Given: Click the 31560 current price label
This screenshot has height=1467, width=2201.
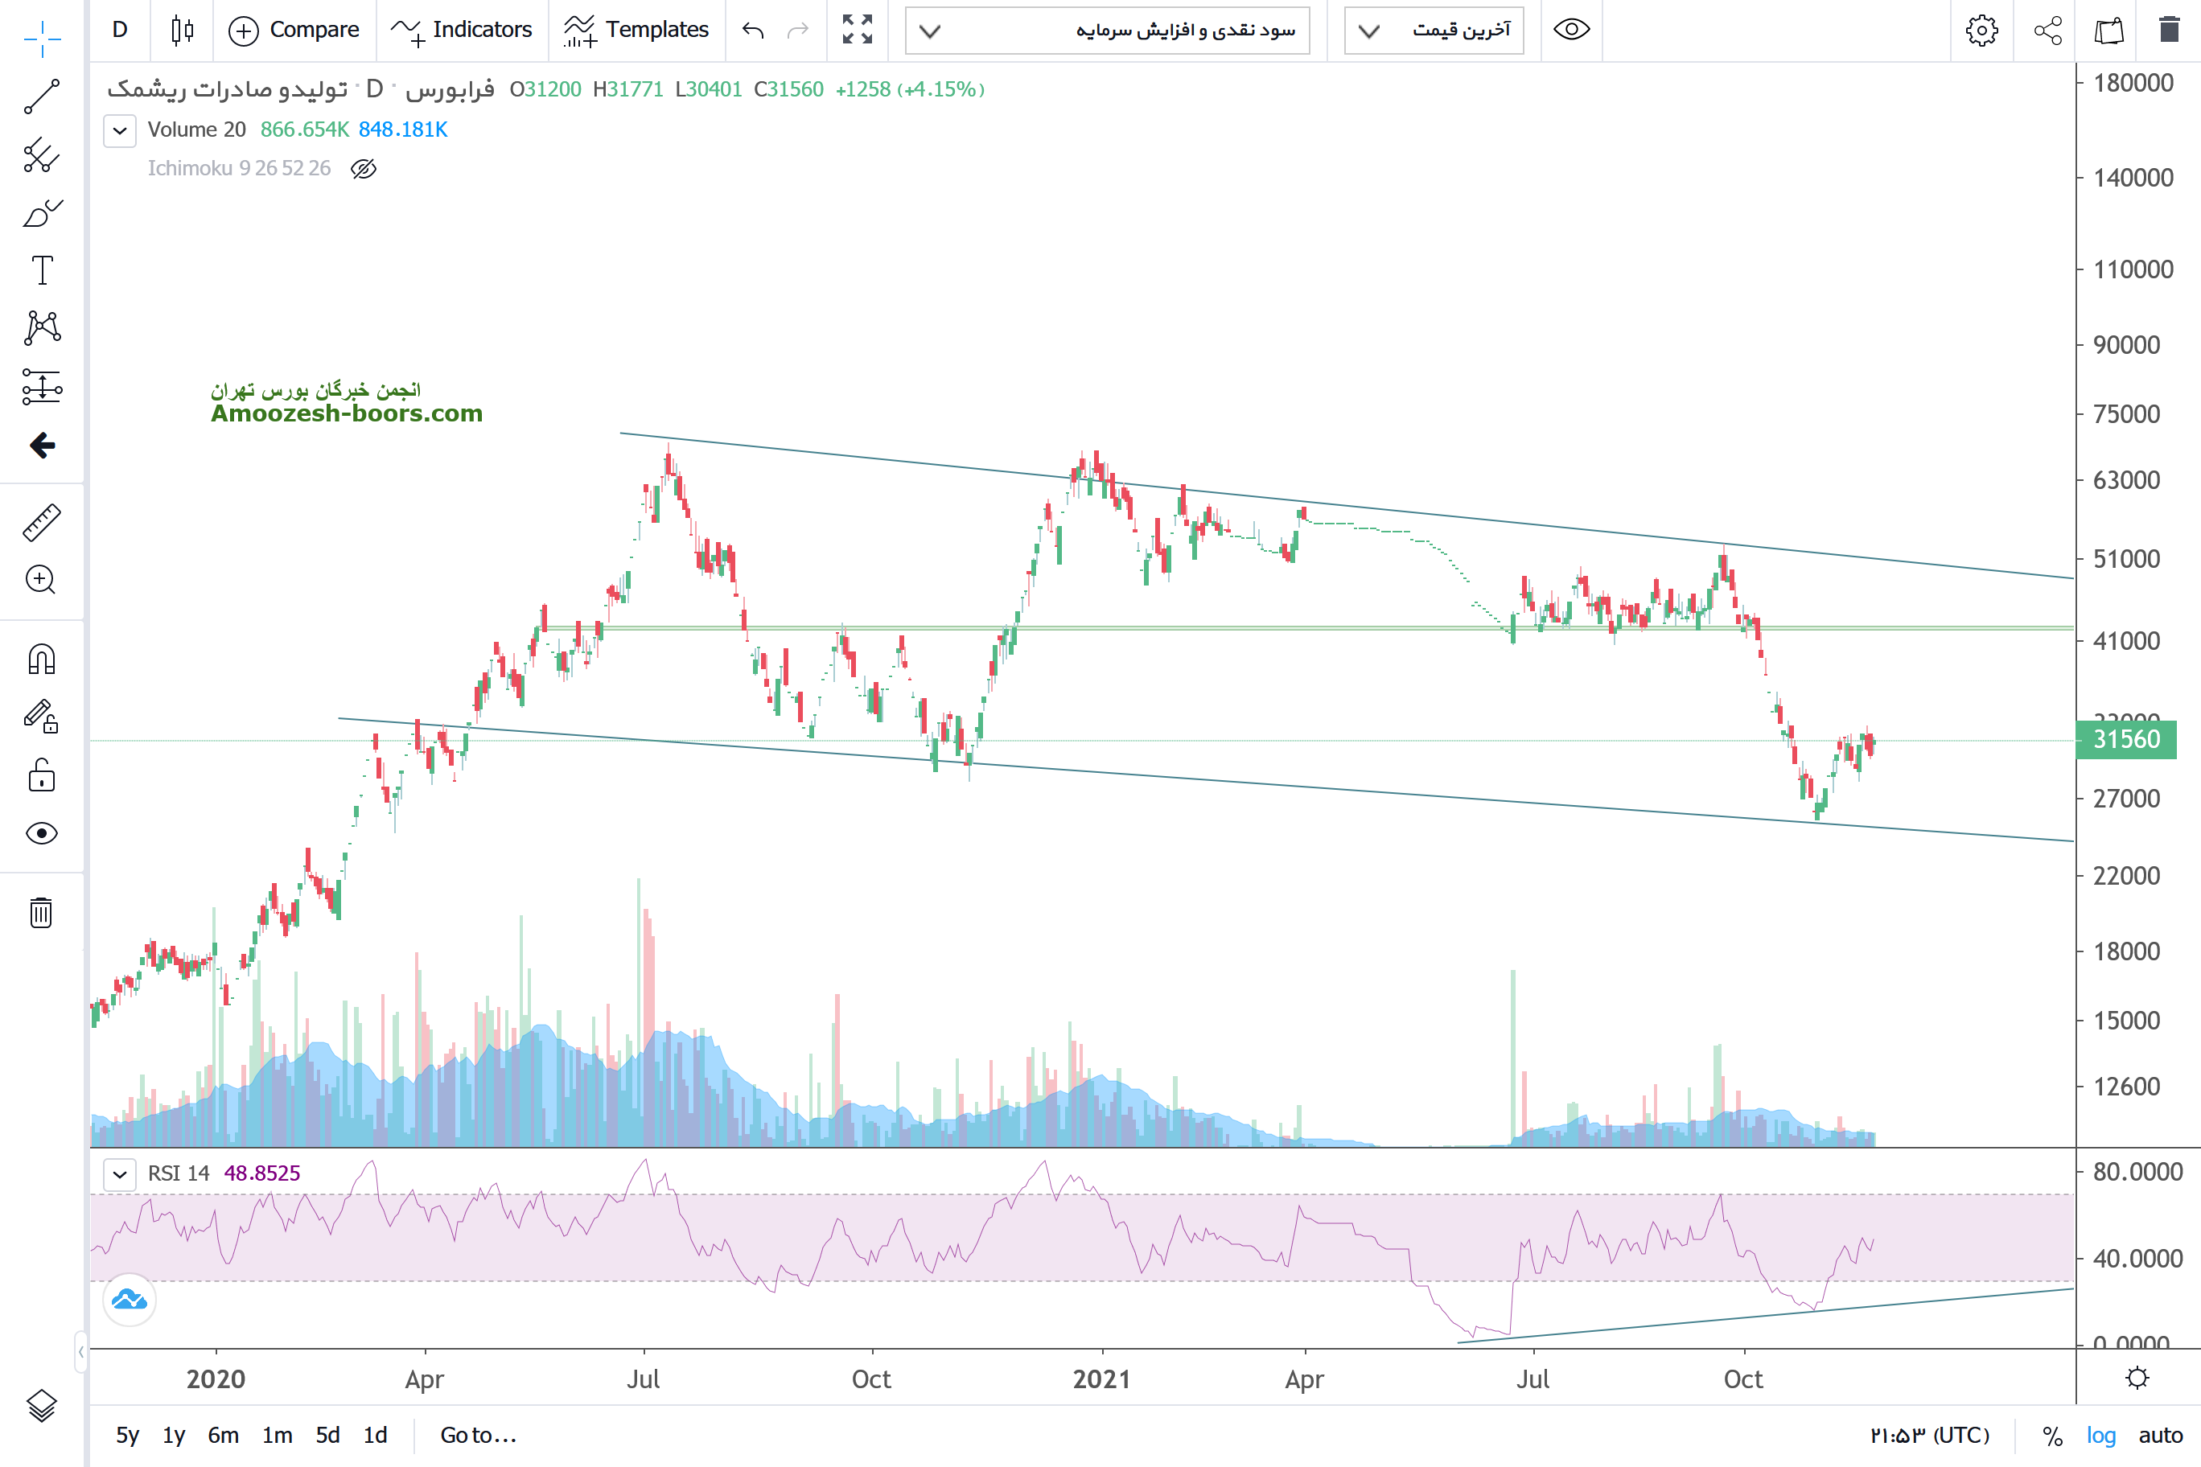Looking at the screenshot, I should [2126, 739].
